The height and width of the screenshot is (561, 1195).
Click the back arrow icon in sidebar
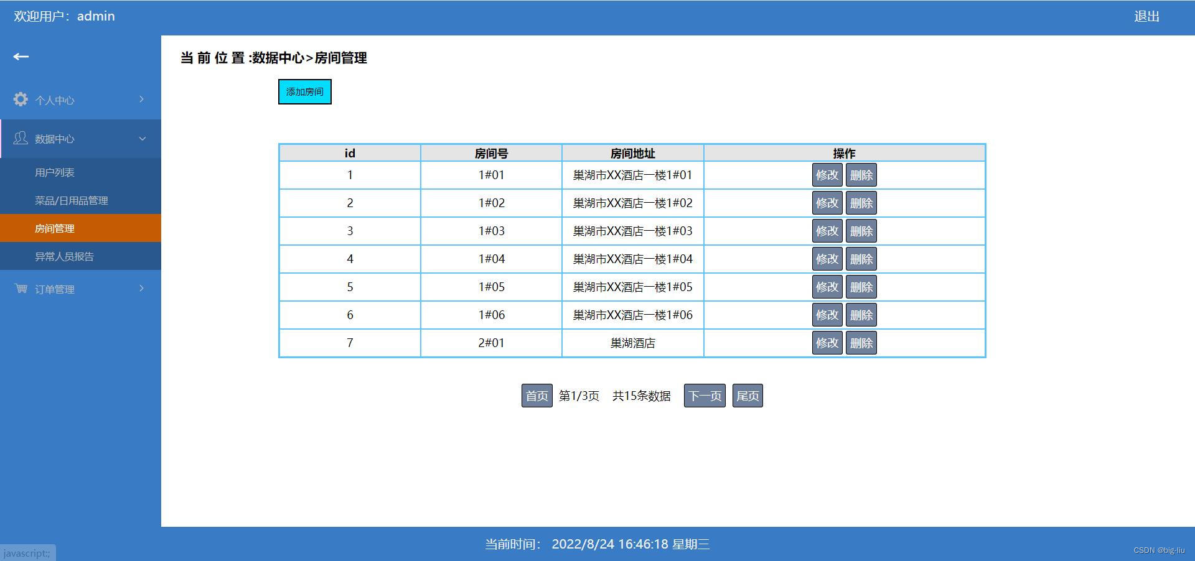[21, 57]
